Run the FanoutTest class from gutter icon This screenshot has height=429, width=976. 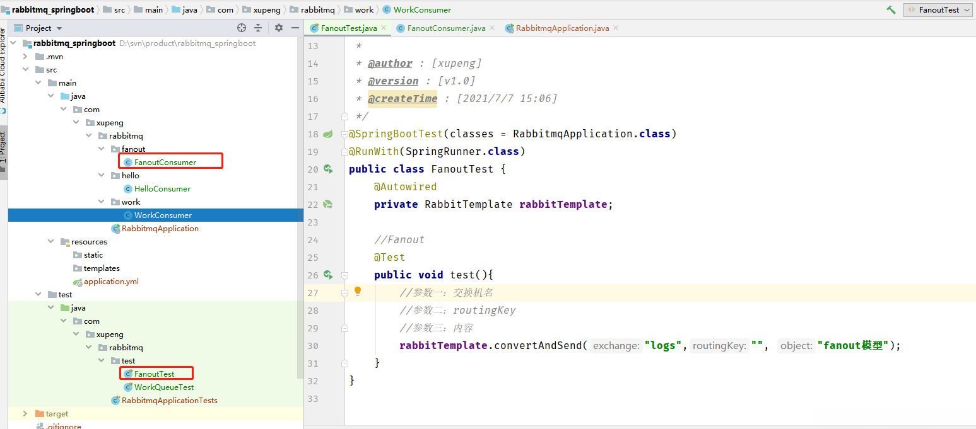click(x=328, y=169)
